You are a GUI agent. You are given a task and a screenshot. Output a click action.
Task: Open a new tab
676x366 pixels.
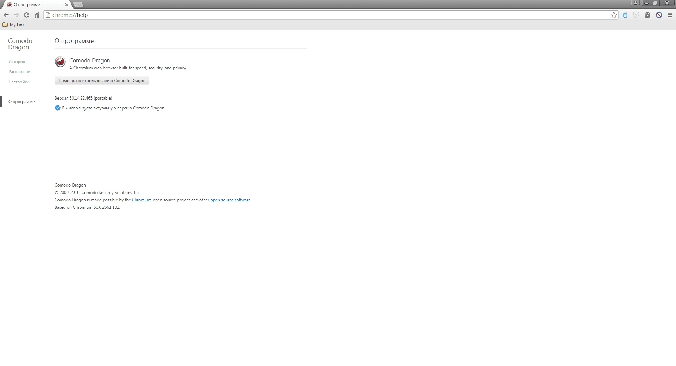pyautogui.click(x=78, y=5)
